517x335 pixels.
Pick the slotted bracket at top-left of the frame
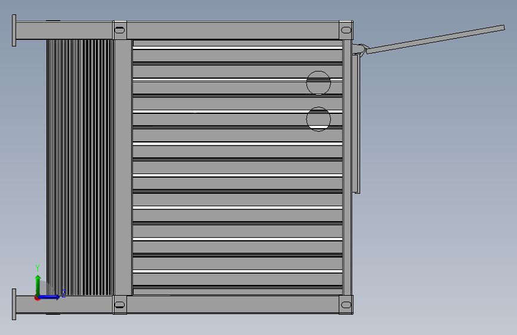click(x=120, y=30)
